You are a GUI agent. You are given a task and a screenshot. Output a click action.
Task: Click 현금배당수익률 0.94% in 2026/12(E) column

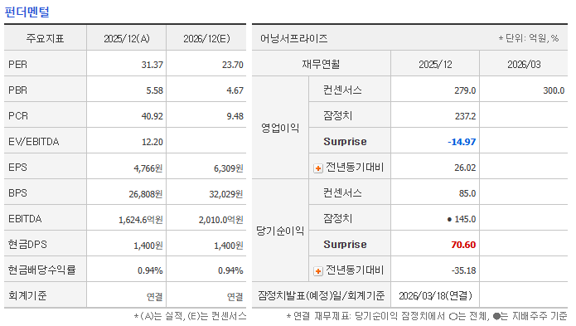[x=230, y=271]
